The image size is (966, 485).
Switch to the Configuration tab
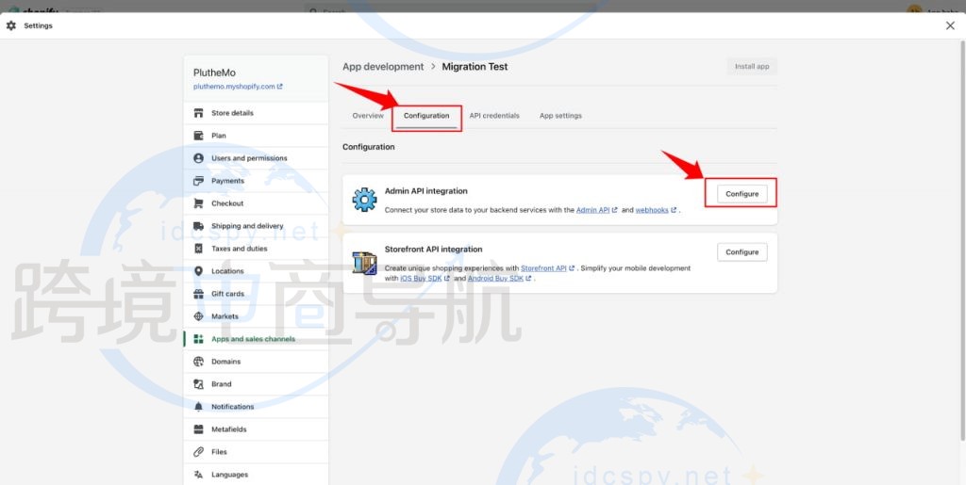point(426,116)
